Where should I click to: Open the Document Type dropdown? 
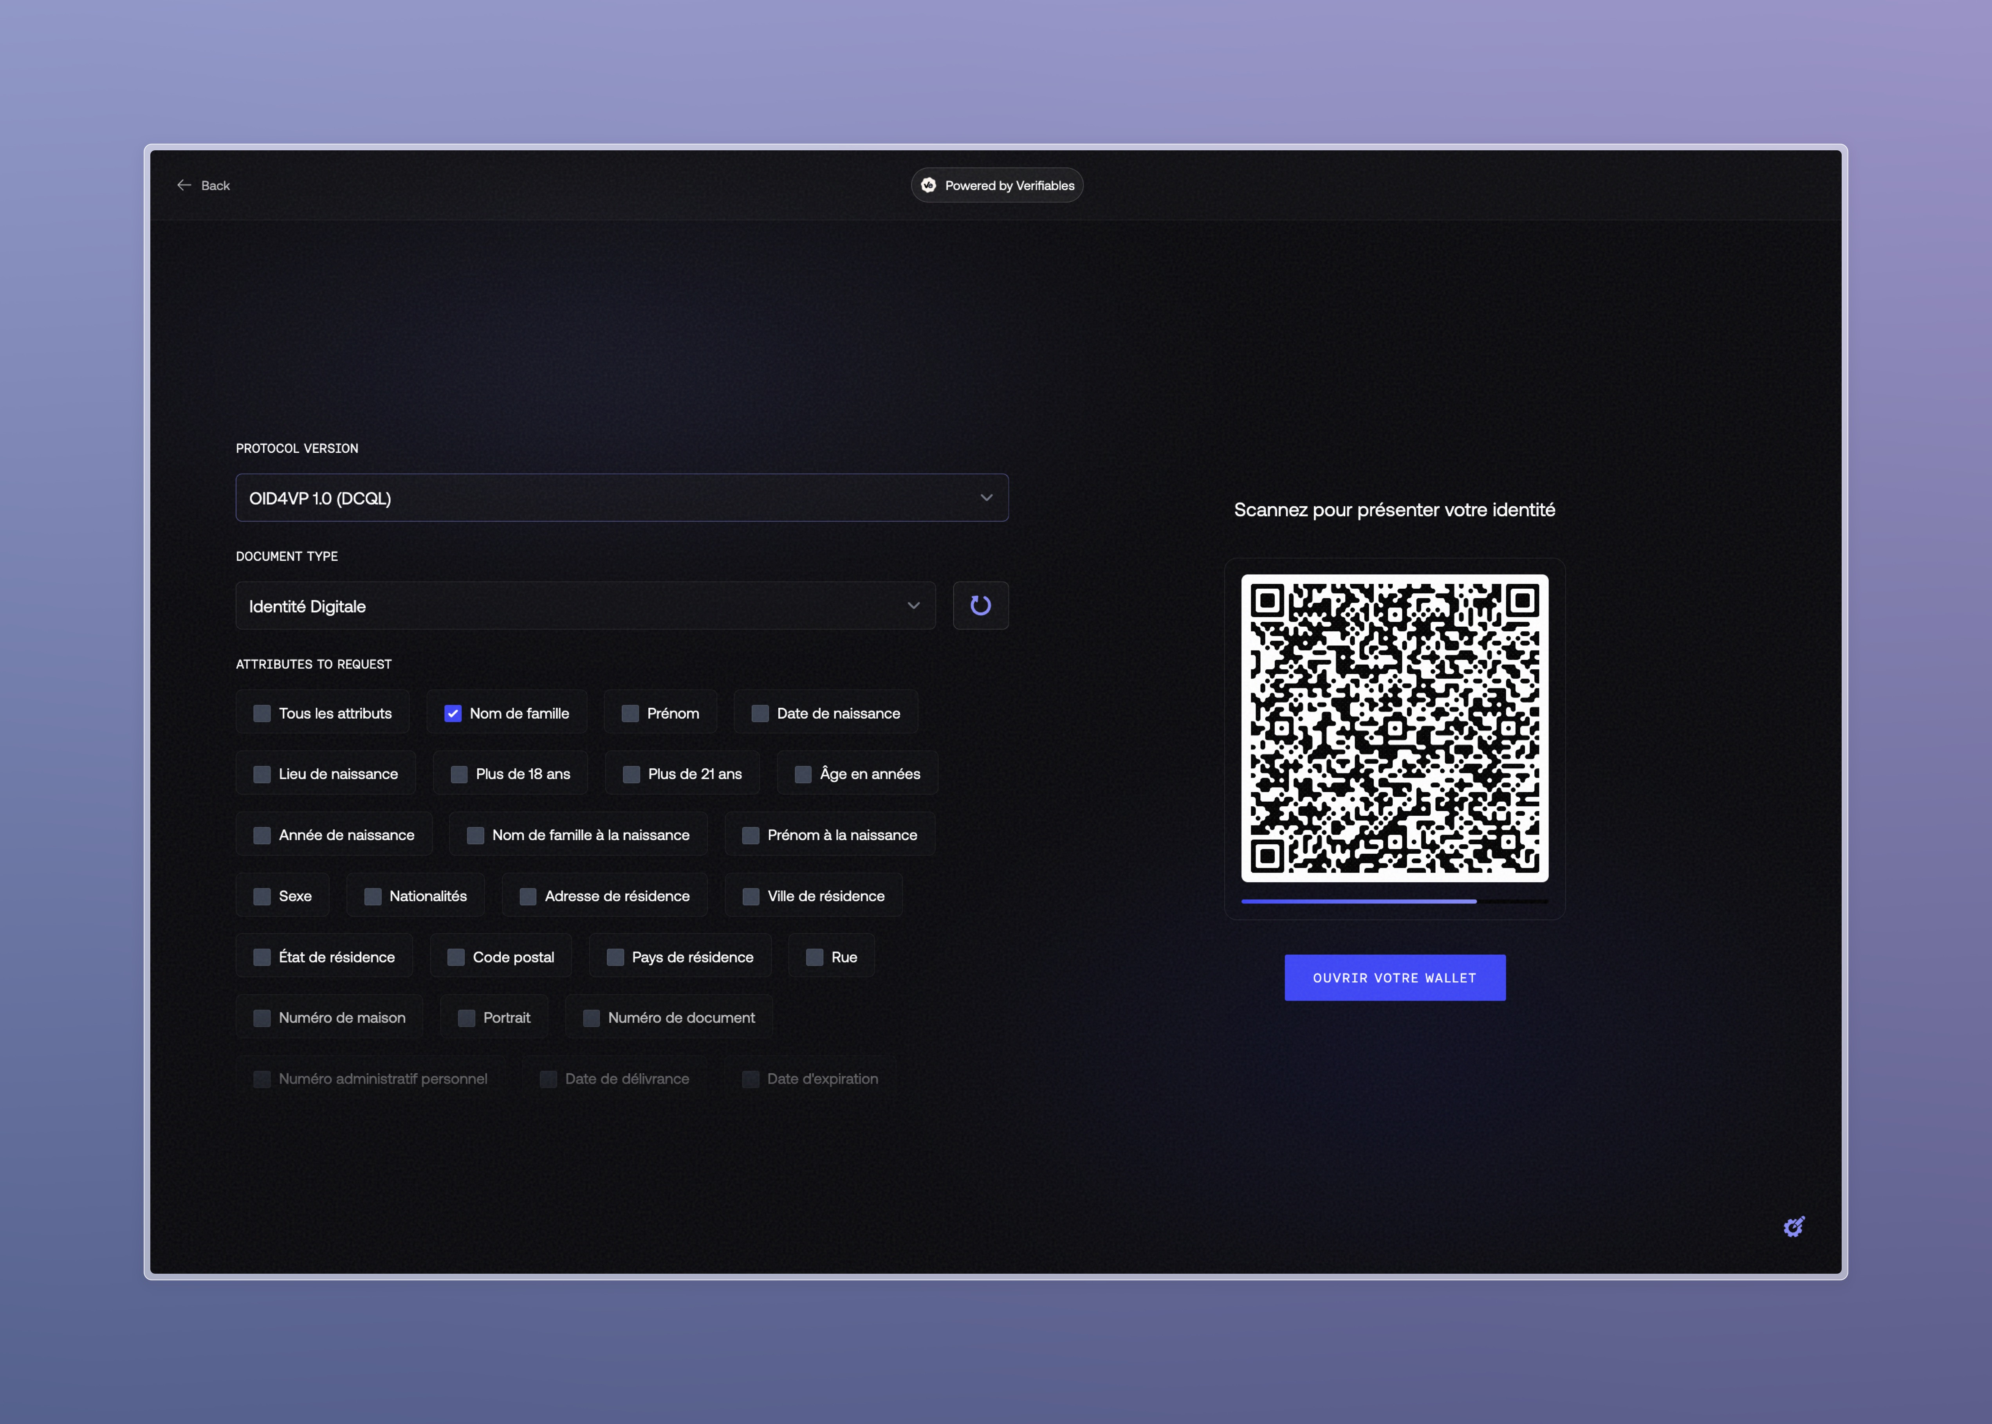pyautogui.click(x=586, y=606)
